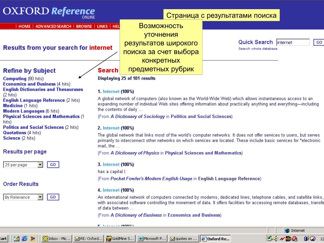Click the Quick Search text field
The image size is (324, 243).
click(x=293, y=42)
